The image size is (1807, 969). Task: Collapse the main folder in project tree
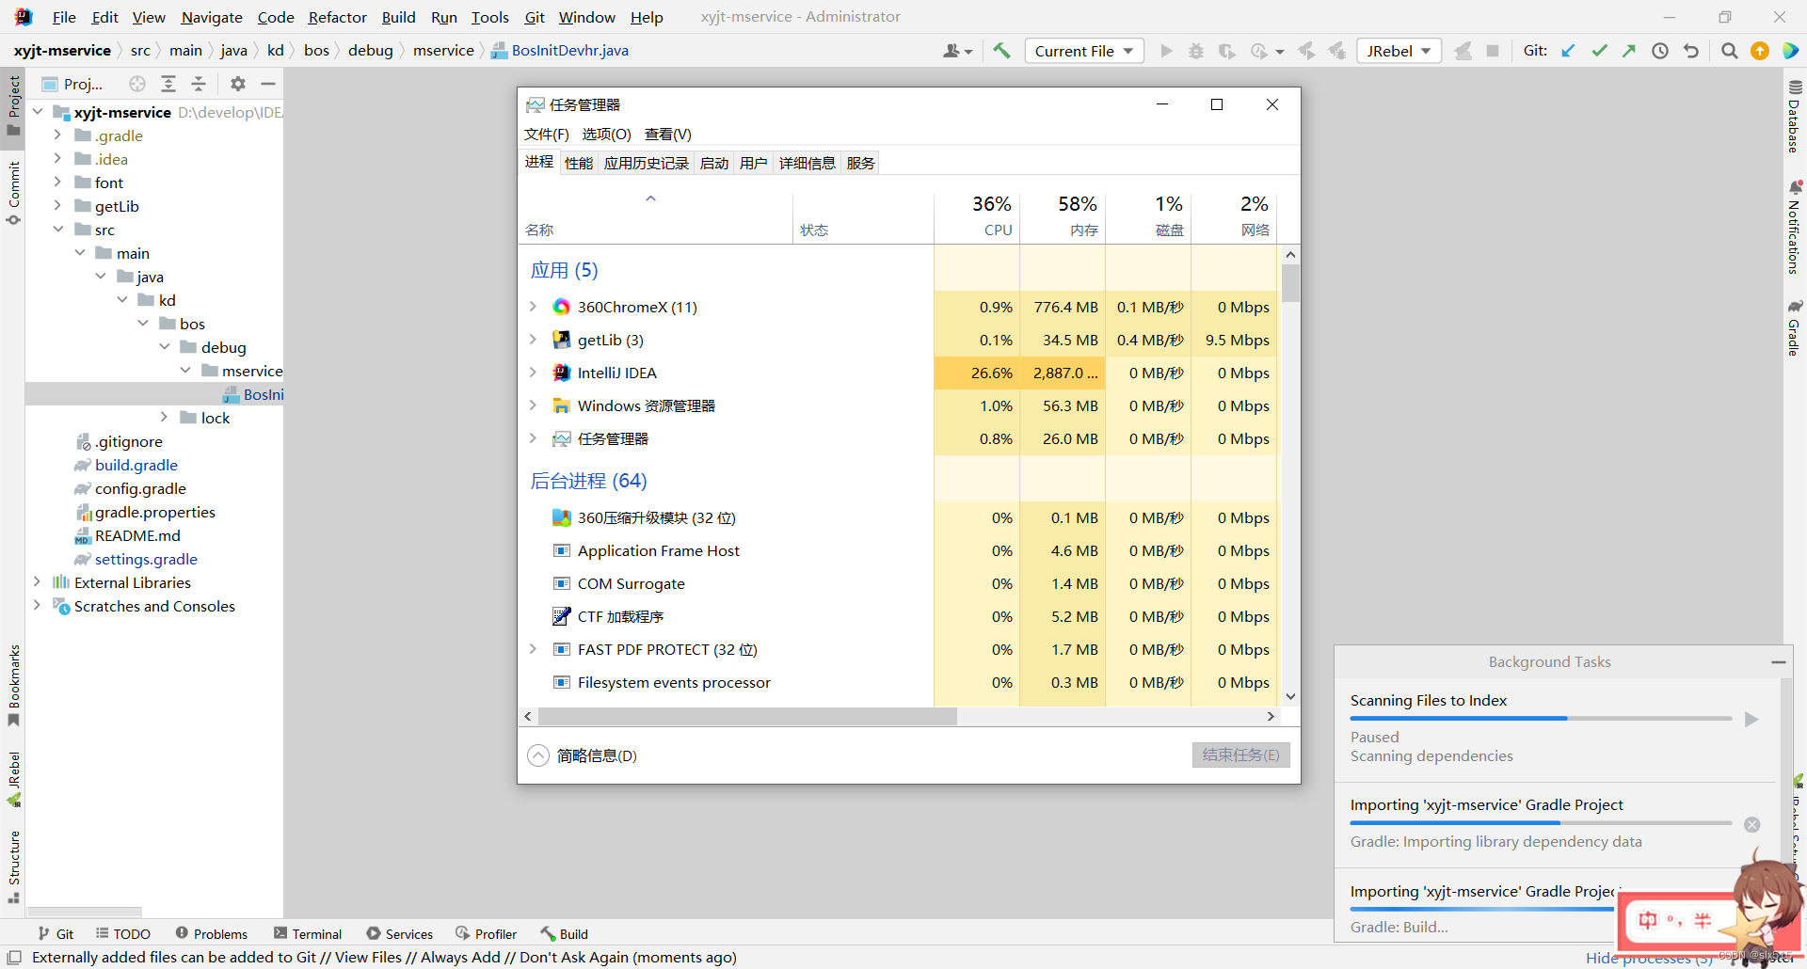click(81, 252)
